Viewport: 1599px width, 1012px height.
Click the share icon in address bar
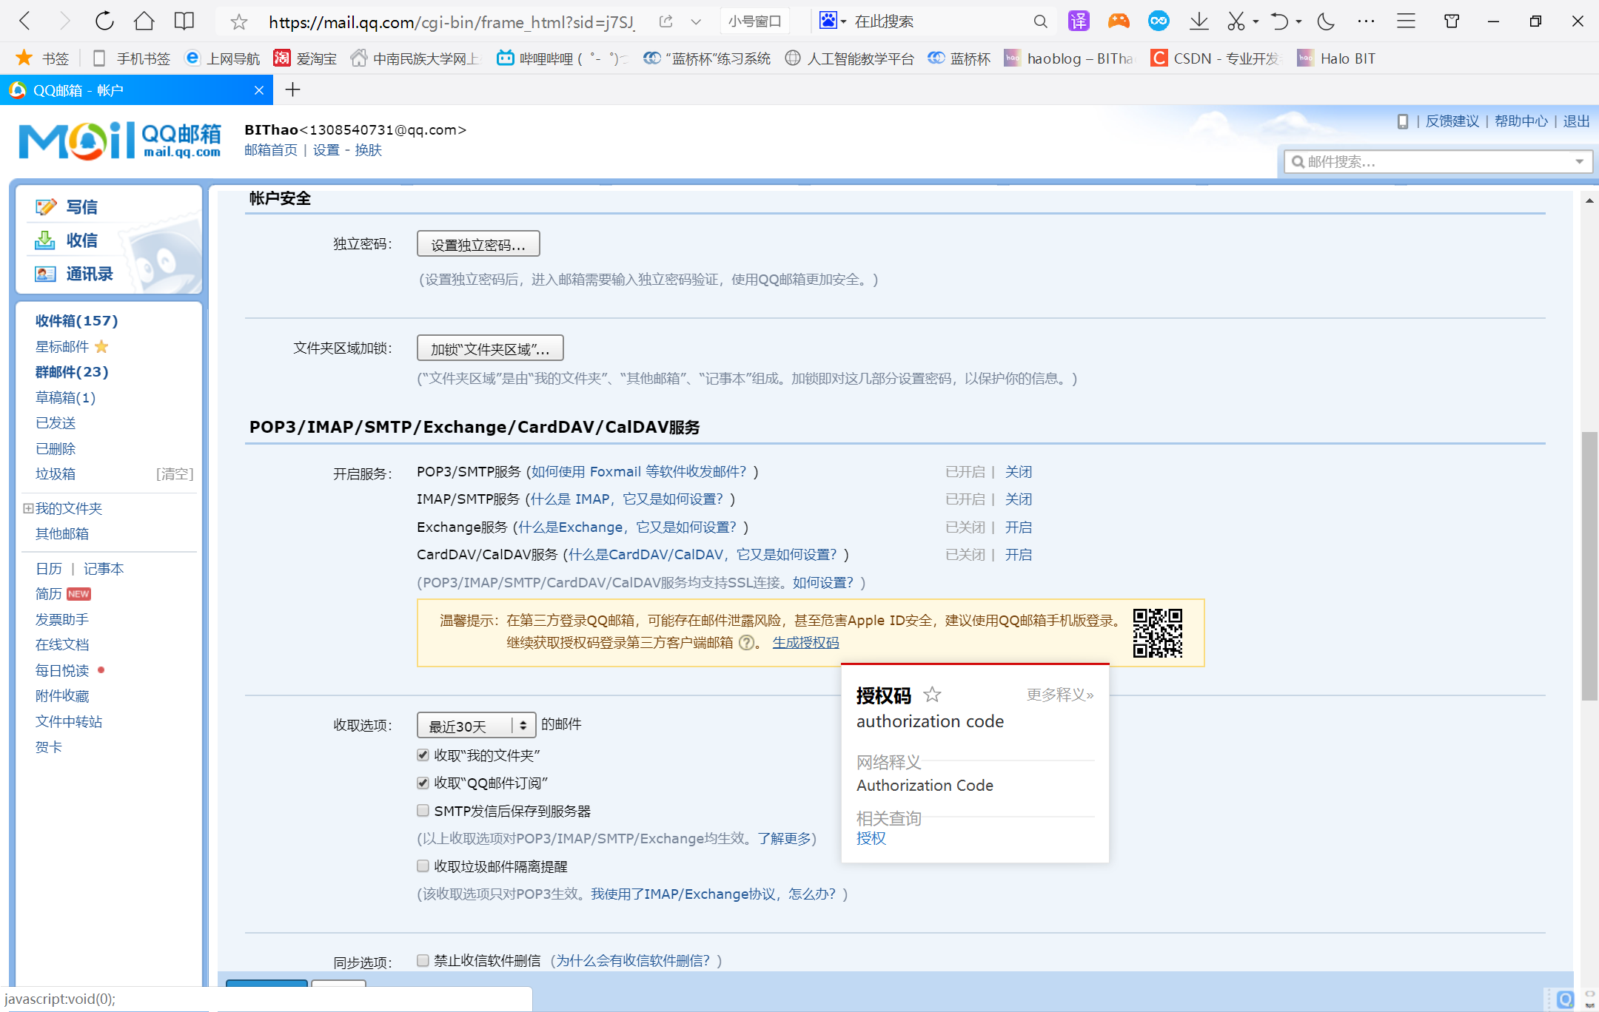(666, 21)
